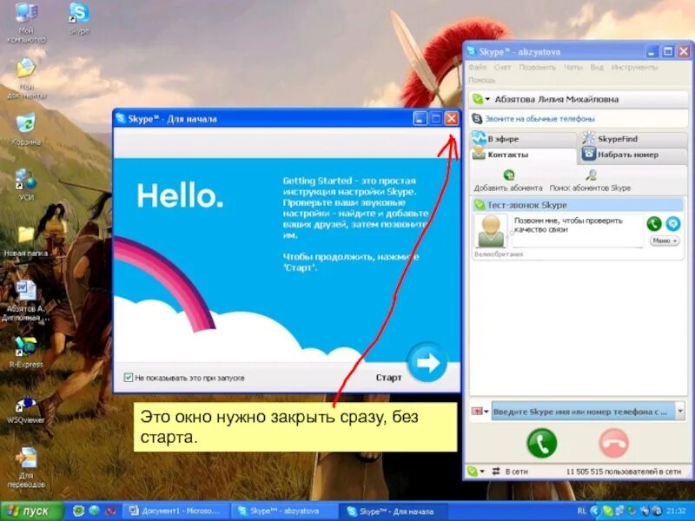Image resolution: width=695 pixels, height=521 pixels.
Task: Toggle Не показывать это при запуске checkbox
Action: point(129,378)
